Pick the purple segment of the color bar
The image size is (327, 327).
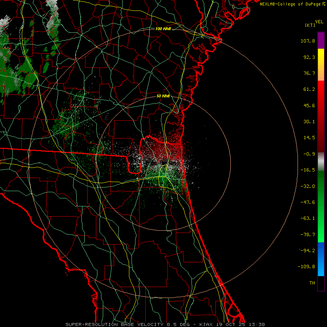click(321, 40)
